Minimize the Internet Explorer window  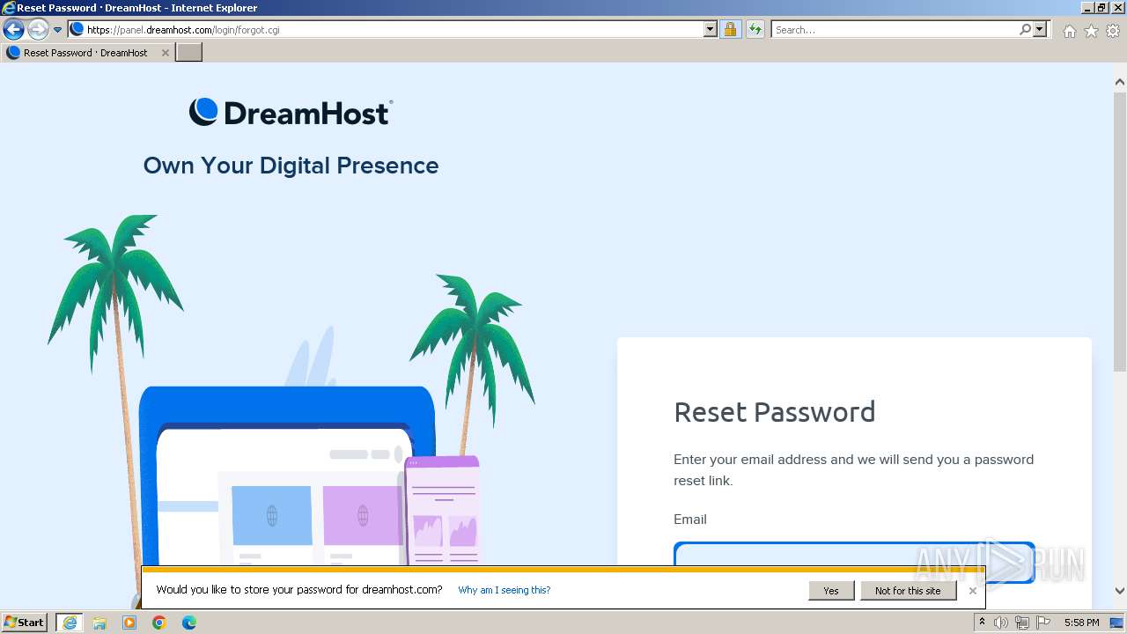point(1086,7)
